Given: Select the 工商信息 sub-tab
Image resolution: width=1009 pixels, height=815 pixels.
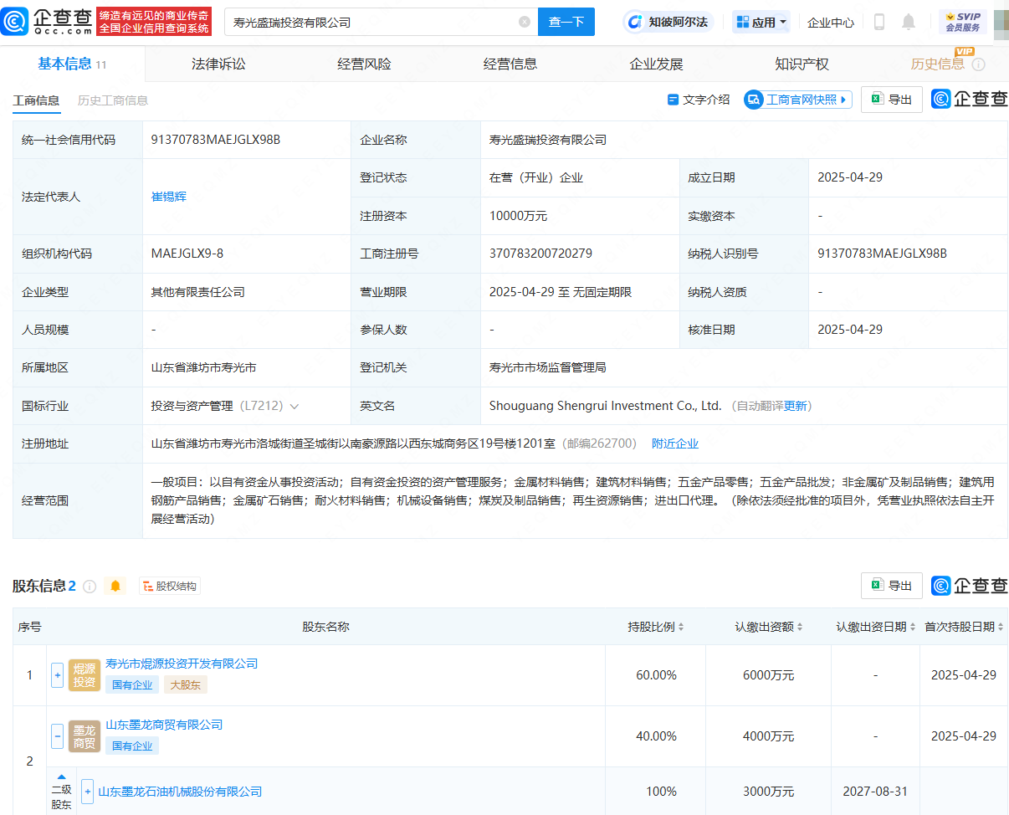Looking at the screenshot, I should [x=36, y=100].
